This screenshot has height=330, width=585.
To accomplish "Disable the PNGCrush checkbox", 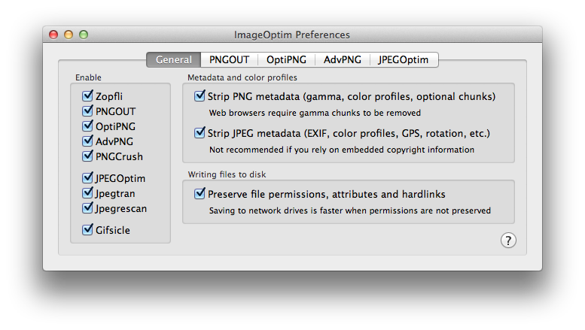I will pyautogui.click(x=87, y=156).
